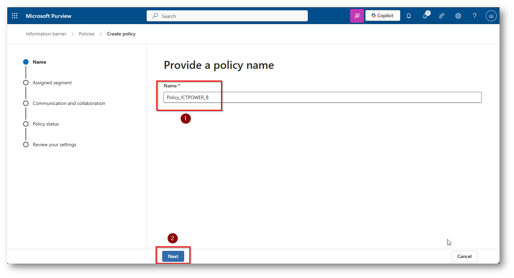Open the Help question mark icon

tap(475, 16)
